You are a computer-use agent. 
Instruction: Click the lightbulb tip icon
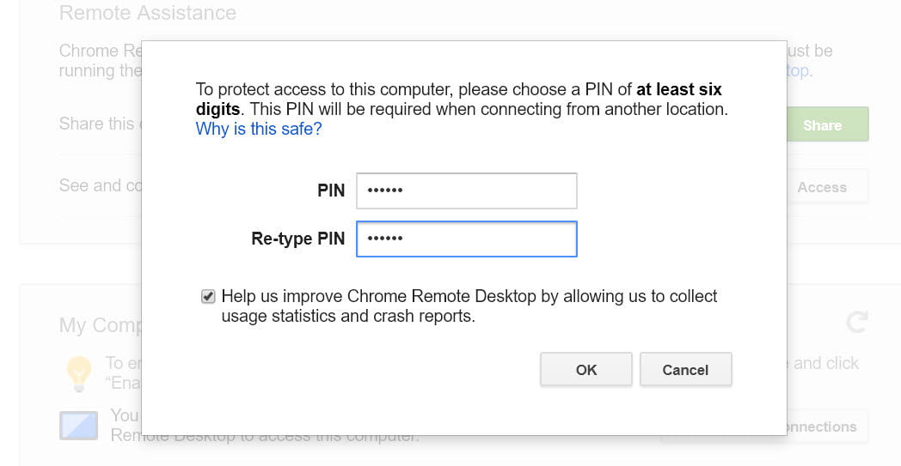point(79,373)
